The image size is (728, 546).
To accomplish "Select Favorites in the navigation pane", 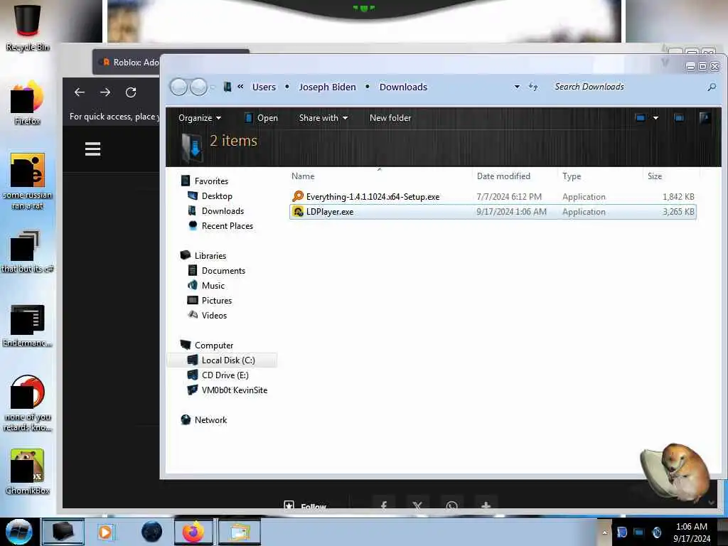I will [x=210, y=181].
